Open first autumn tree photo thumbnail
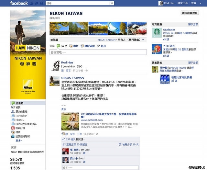207x170 pixels. [x=59, y=28]
